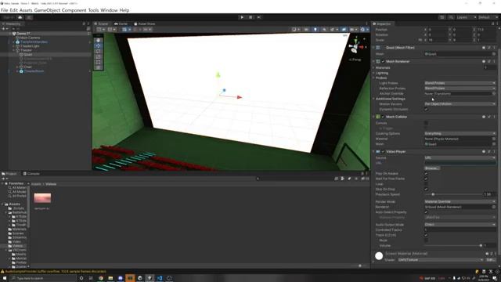Toggle Video Player enabled checkbox
Image resolution: width=501 pixels, height=282 pixels.
click(x=383, y=151)
